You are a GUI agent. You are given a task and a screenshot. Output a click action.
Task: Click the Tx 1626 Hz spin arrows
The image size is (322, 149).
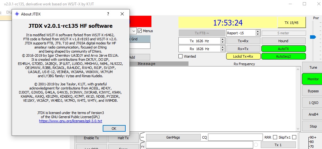tap(222, 41)
